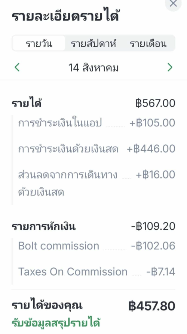Select the รายวัน daily tab

[x=39, y=43]
